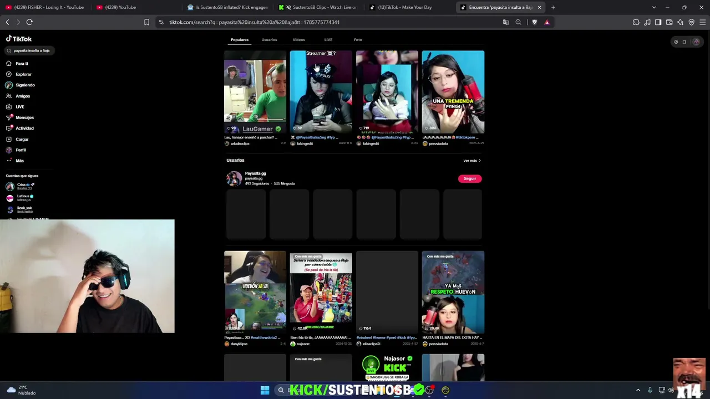Open Brave Rewards triangle icon
Image resolution: width=710 pixels, height=399 pixels.
click(547, 22)
